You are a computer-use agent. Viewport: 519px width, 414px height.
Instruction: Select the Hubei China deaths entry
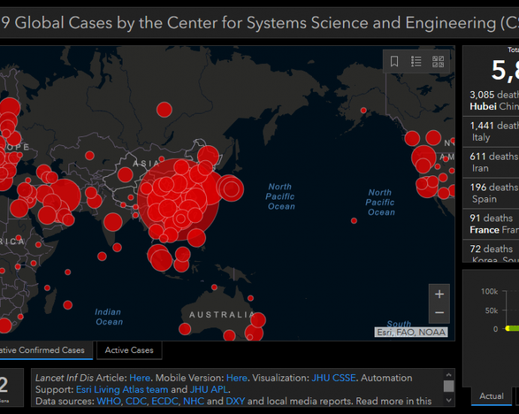click(491, 101)
